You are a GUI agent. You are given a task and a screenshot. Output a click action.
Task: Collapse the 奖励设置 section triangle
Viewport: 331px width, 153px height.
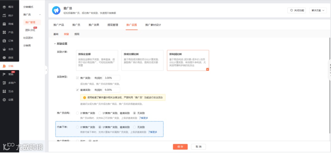pos(55,44)
